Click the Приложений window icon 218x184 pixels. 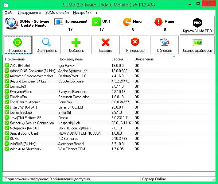click(59, 22)
